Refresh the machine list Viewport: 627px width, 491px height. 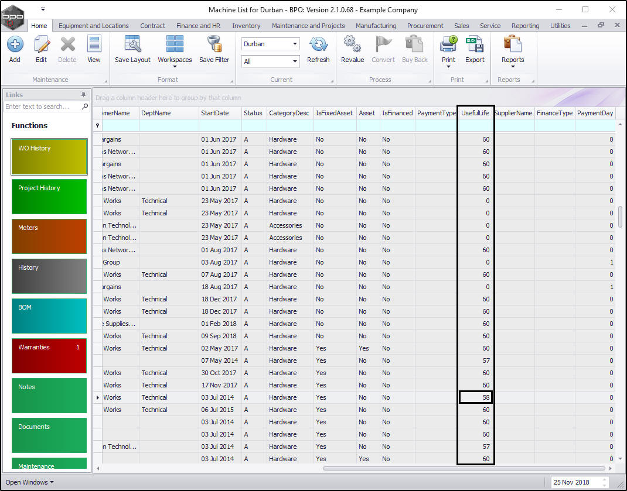coord(318,44)
